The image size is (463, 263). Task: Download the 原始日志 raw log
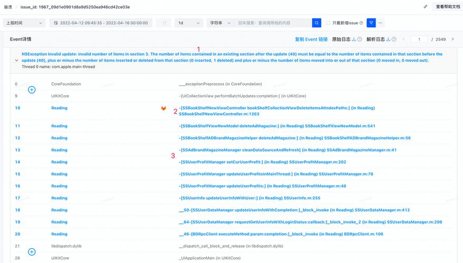pyautogui.click(x=354, y=39)
